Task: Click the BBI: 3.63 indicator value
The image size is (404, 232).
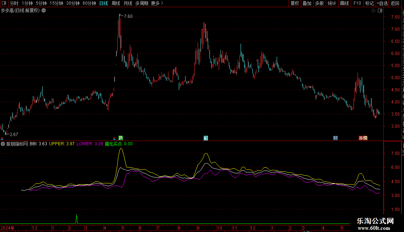Action: point(38,144)
